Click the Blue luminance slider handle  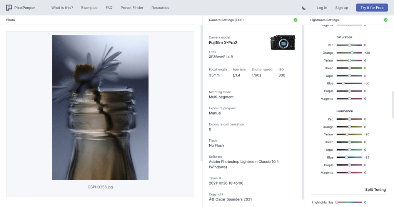(x=346, y=157)
